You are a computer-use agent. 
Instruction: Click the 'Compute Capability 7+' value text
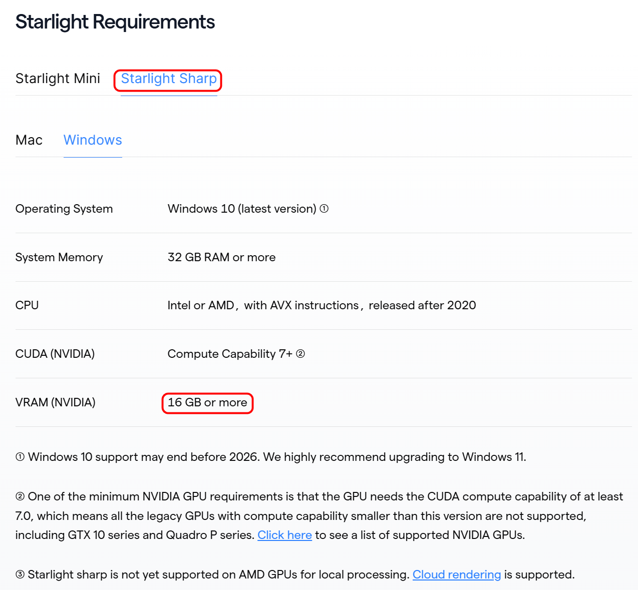click(x=229, y=354)
